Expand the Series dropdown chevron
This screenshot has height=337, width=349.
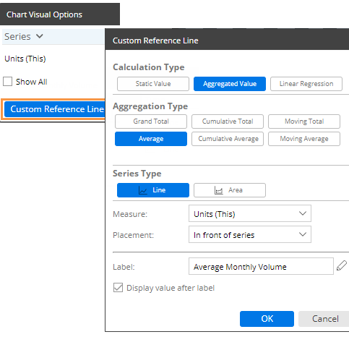[x=39, y=36]
